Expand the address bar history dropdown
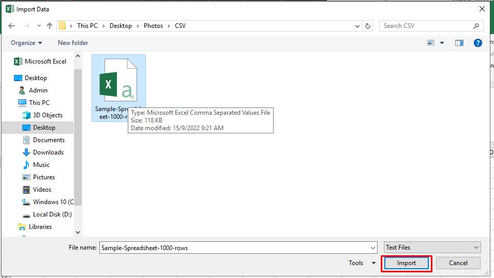This screenshot has height=278, width=494. pyautogui.click(x=357, y=26)
